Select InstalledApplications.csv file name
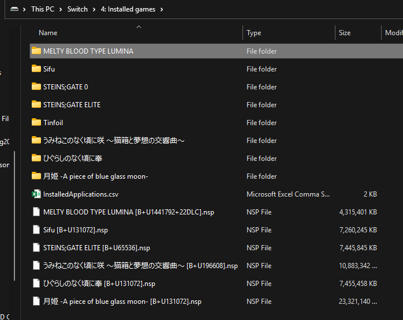Image resolution: width=403 pixels, height=320 pixels. pos(81,194)
